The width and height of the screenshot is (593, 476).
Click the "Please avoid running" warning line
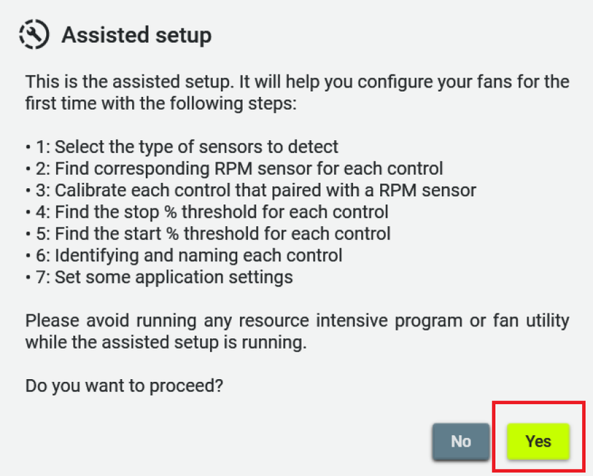pyautogui.click(x=297, y=320)
